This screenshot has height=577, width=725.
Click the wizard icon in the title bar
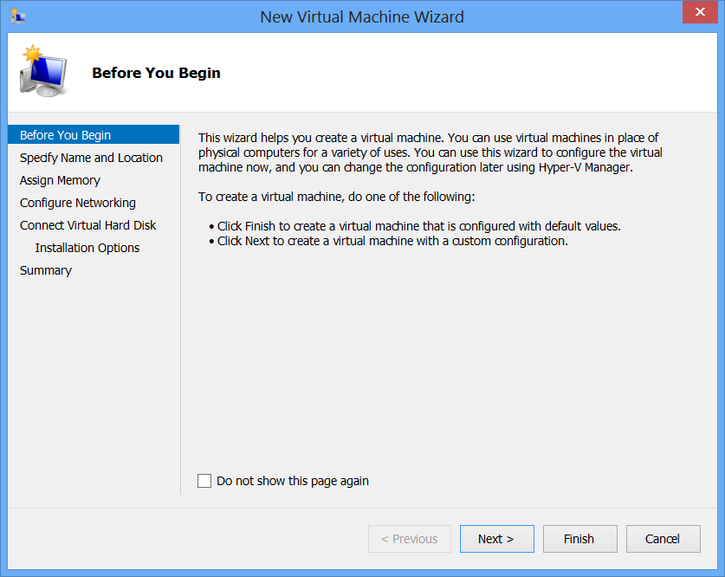coord(18,16)
